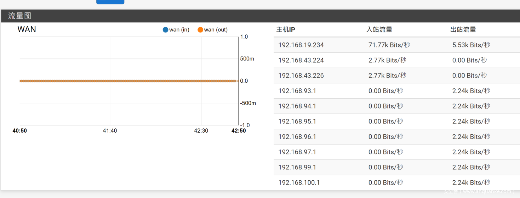Viewport: 520px width, 198px height.
Task: Click the 71.77k Bits/秒 inbound value
Action: point(389,45)
